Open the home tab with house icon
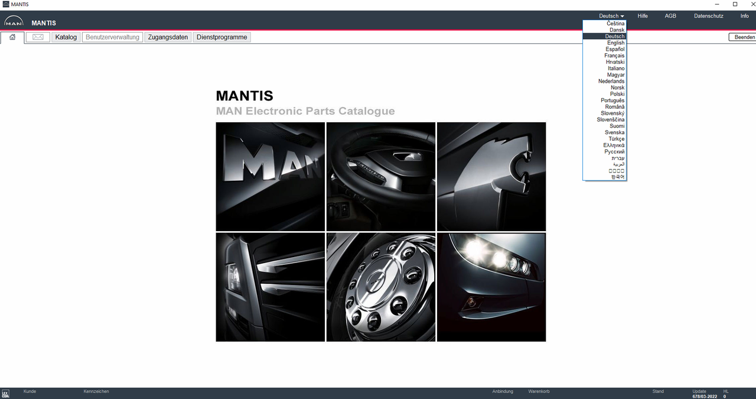Screen dimensions: 756x399 coord(12,37)
